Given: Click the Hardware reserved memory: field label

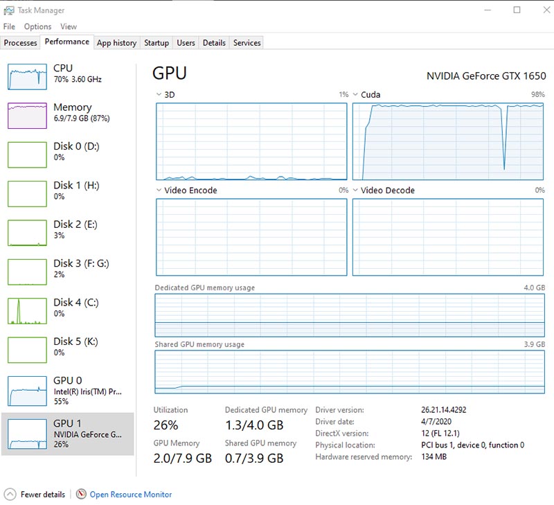Looking at the screenshot, I should point(364,457).
